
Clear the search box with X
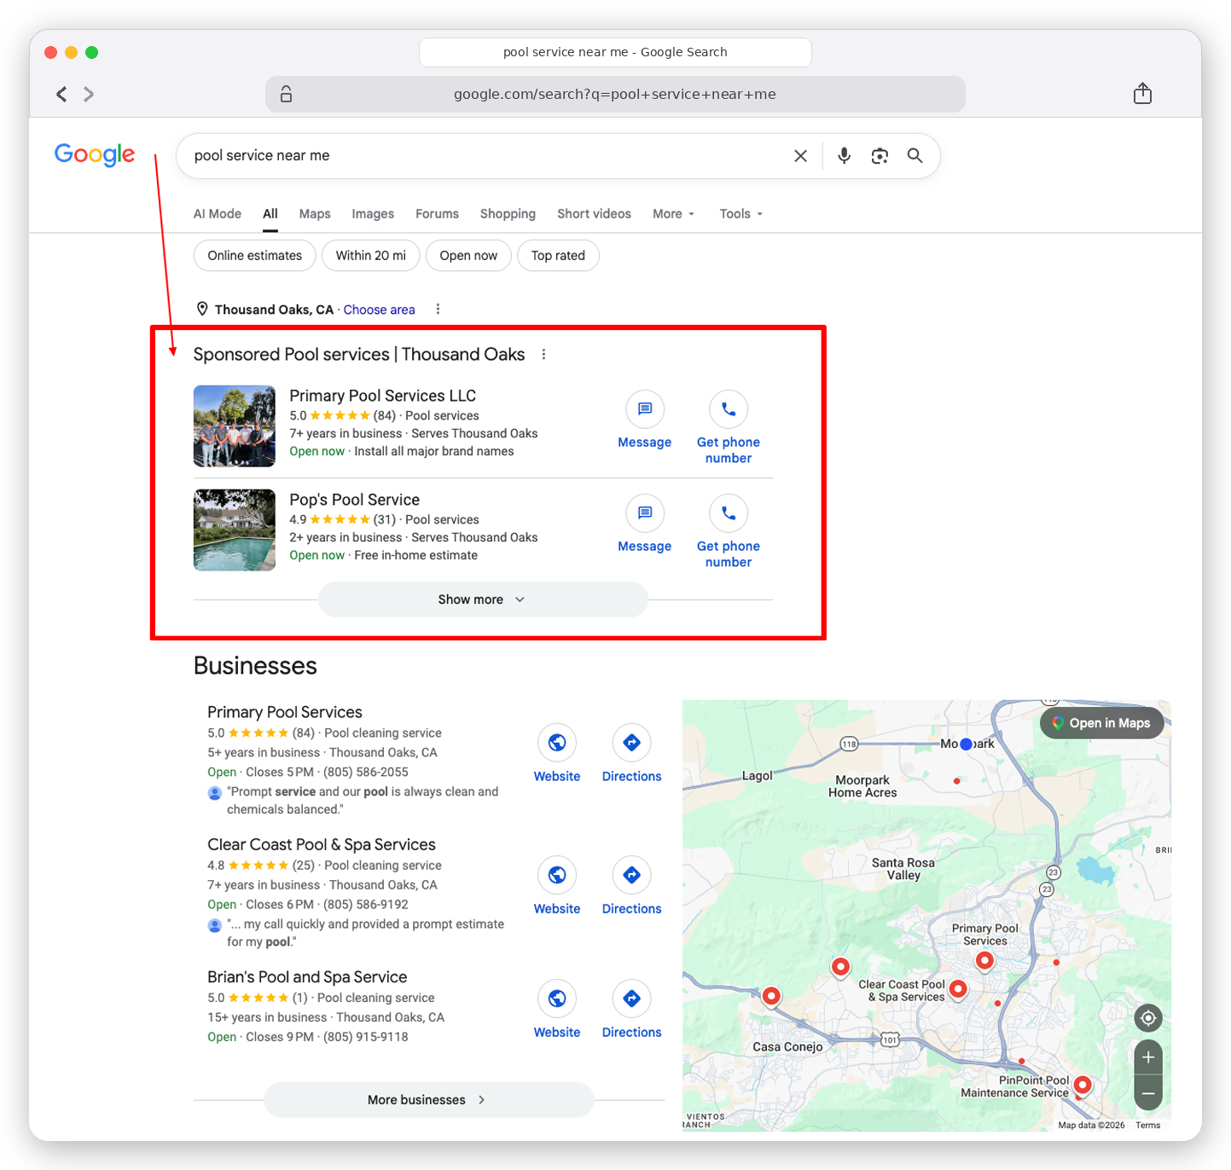click(x=800, y=155)
